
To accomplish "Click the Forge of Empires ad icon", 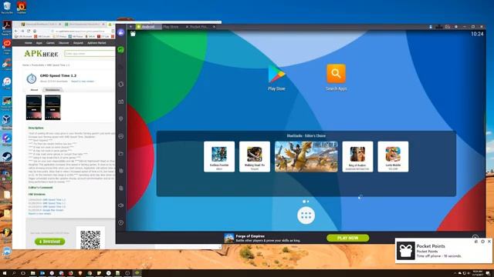I will pos(229,238).
